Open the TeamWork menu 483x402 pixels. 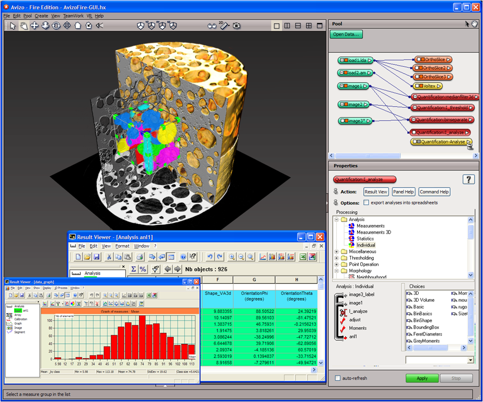[73, 16]
